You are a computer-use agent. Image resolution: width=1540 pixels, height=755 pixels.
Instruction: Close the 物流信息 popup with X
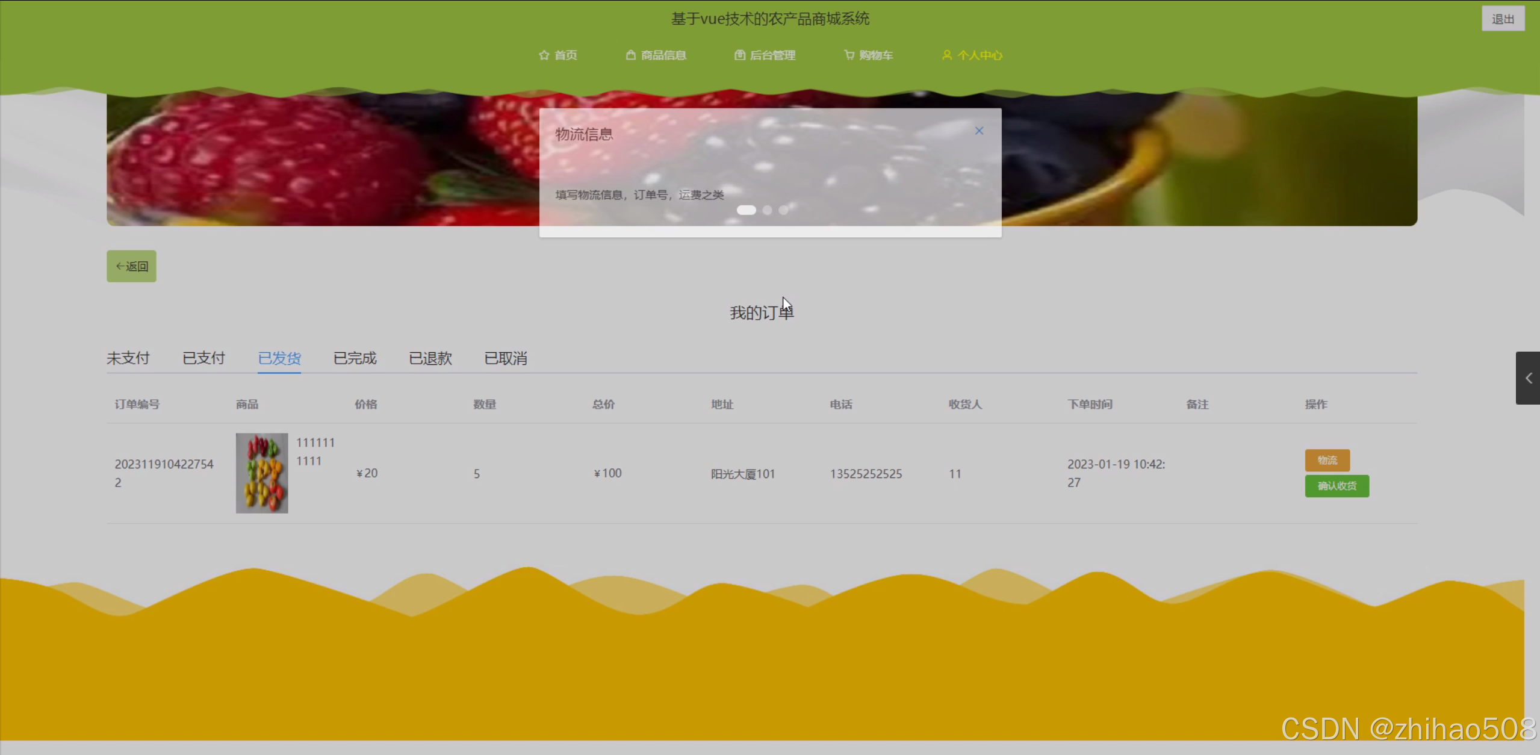click(x=979, y=130)
